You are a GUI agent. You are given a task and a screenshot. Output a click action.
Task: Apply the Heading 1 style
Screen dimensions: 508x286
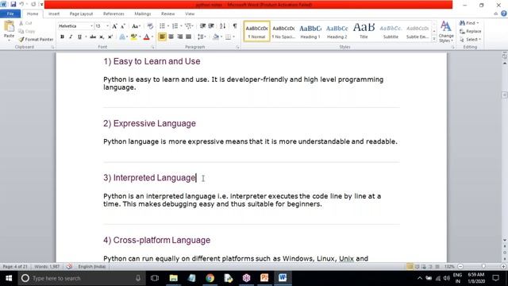tap(310, 32)
